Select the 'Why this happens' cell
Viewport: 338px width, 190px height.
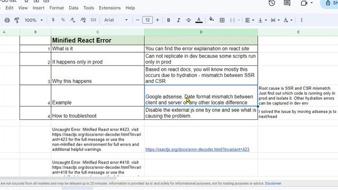tap(98, 75)
